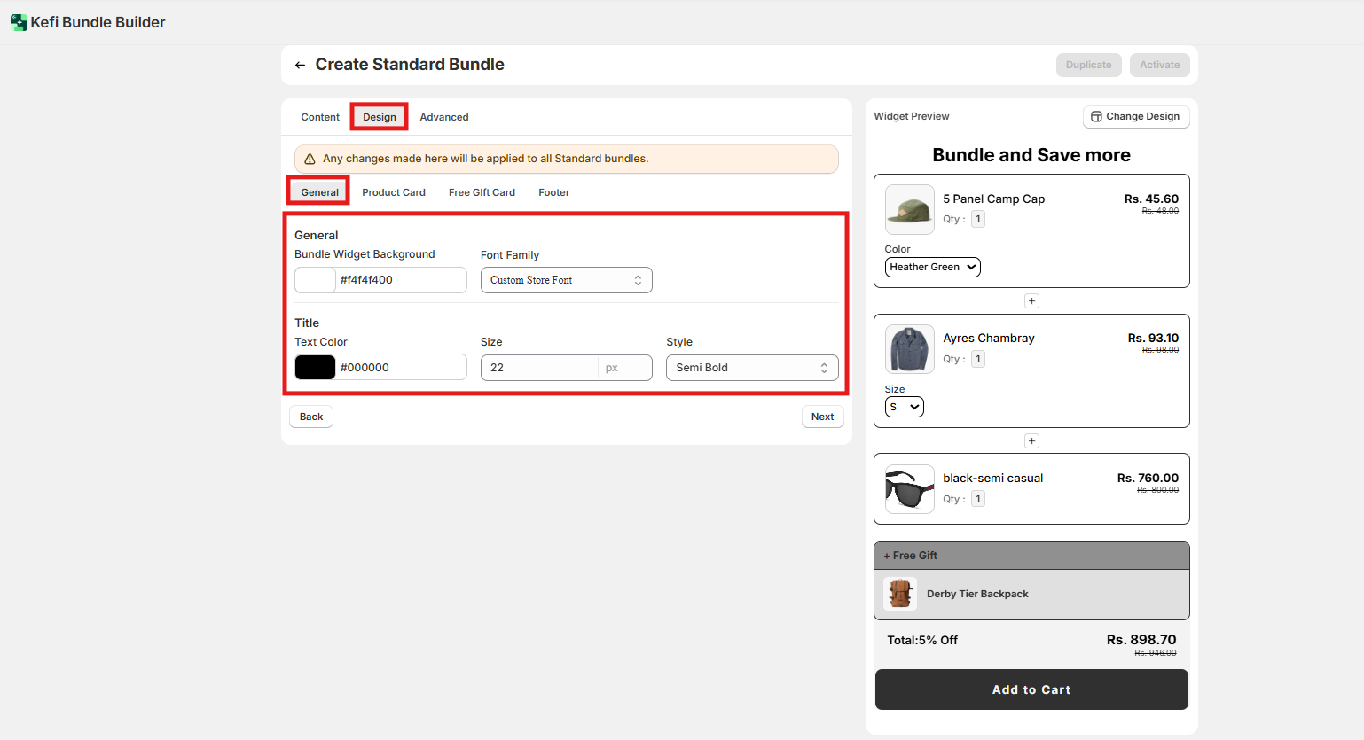Click the back arrow beside Create Standard Bundle

pyautogui.click(x=300, y=65)
